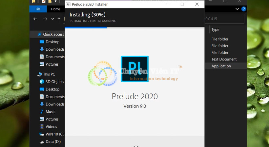Click the installer progress bar

click(x=135, y=27)
